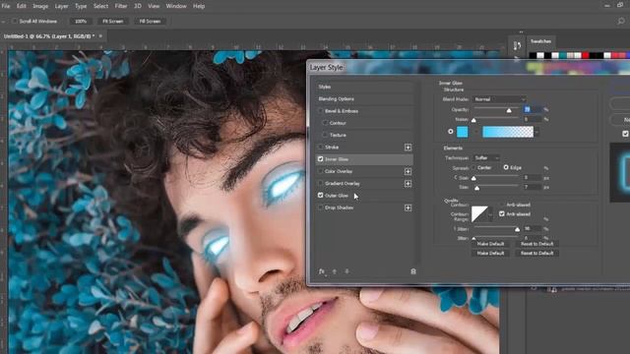The image size is (630, 354).
Task: Open the fx add-style menu icon
Action: click(322, 271)
